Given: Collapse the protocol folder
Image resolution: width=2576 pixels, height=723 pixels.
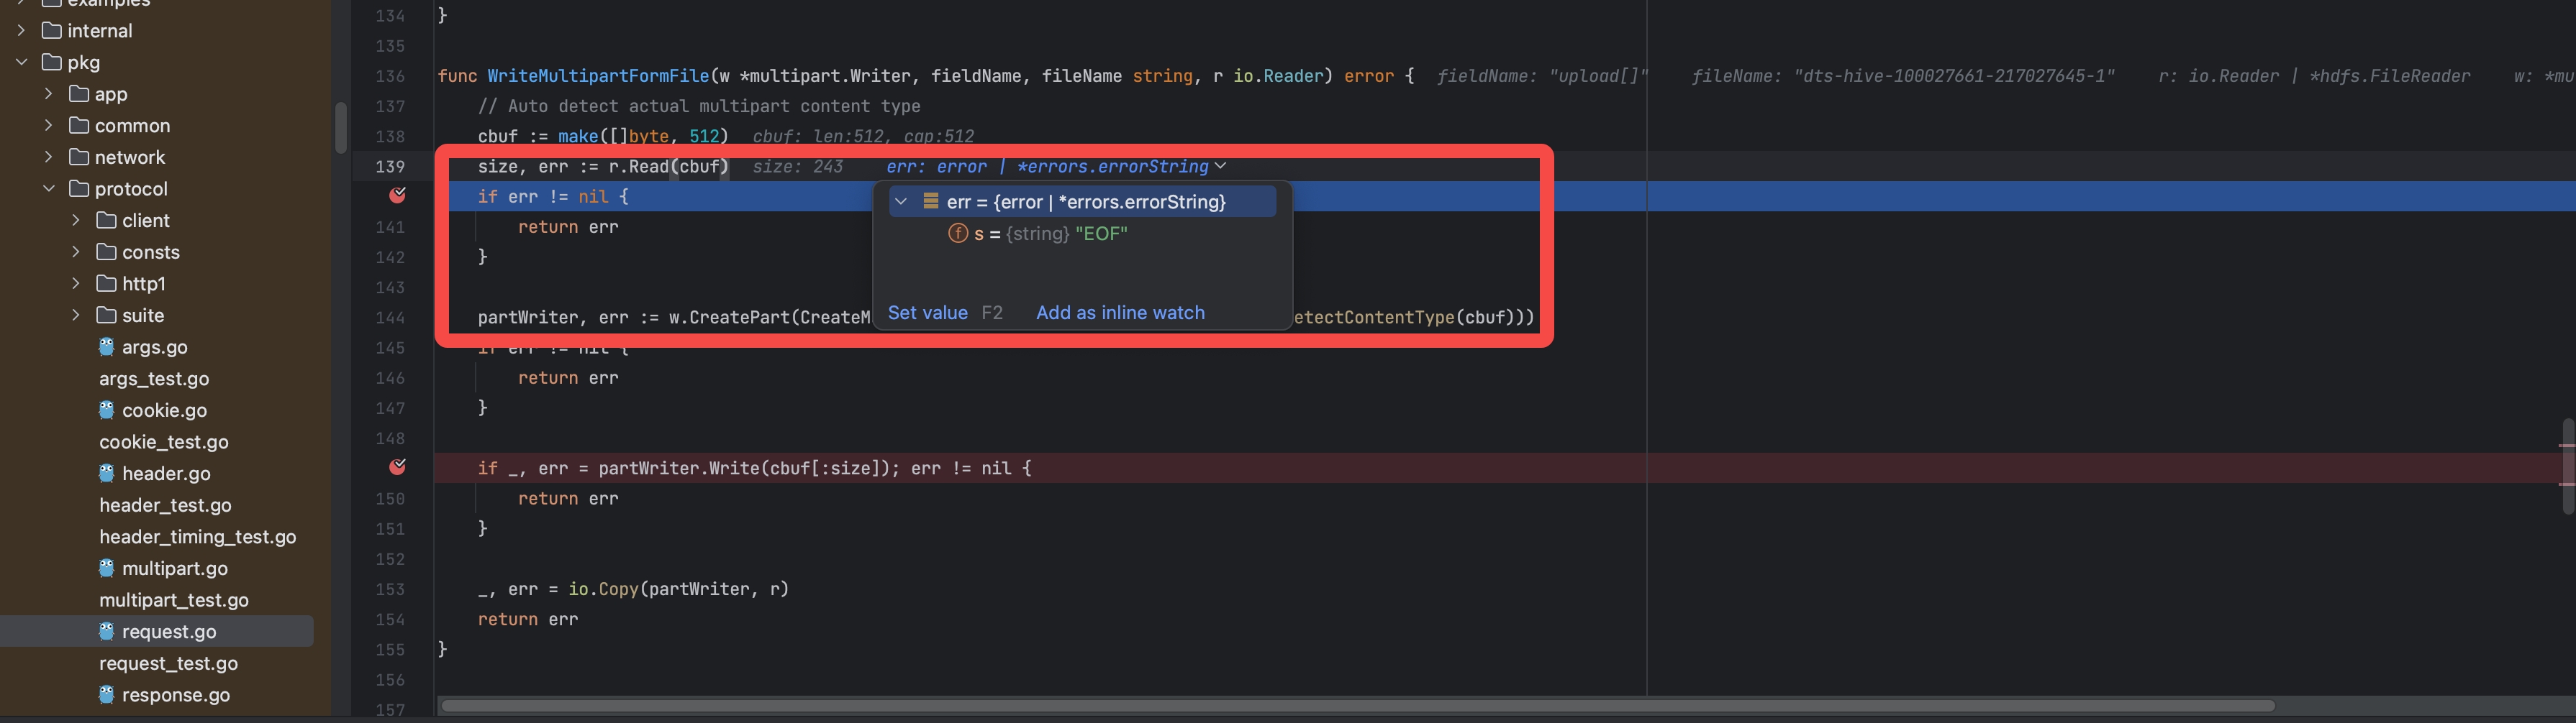Looking at the screenshot, I should tap(48, 189).
